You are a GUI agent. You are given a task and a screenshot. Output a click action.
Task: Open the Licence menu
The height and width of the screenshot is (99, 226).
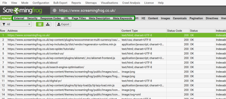(149, 3)
